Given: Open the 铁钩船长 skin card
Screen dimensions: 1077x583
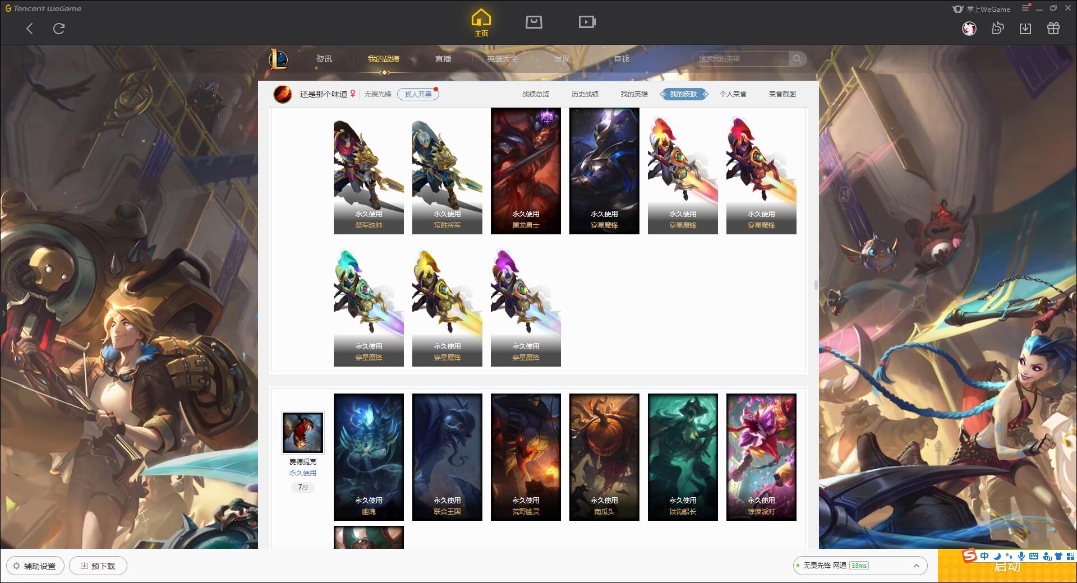Looking at the screenshot, I should (683, 457).
